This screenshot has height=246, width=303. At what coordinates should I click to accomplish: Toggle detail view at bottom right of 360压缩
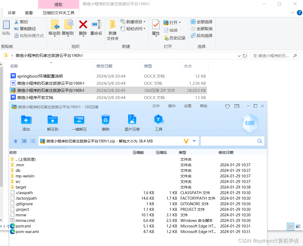tap(291, 226)
